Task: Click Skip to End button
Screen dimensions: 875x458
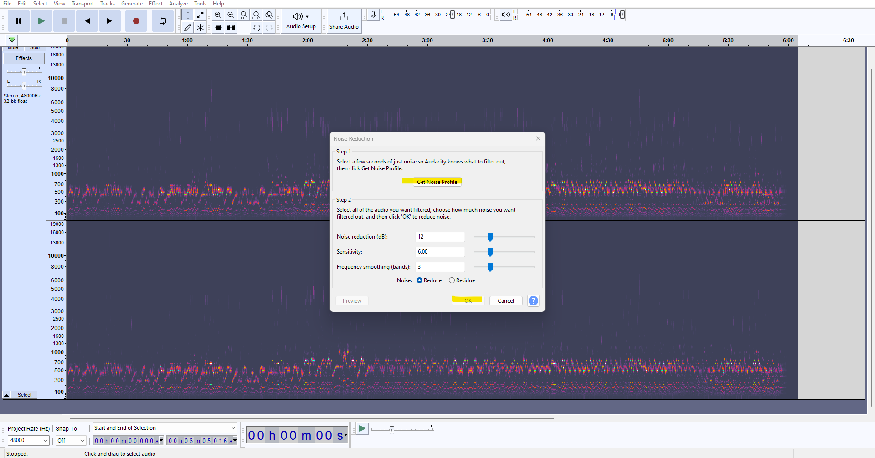Action: point(109,21)
